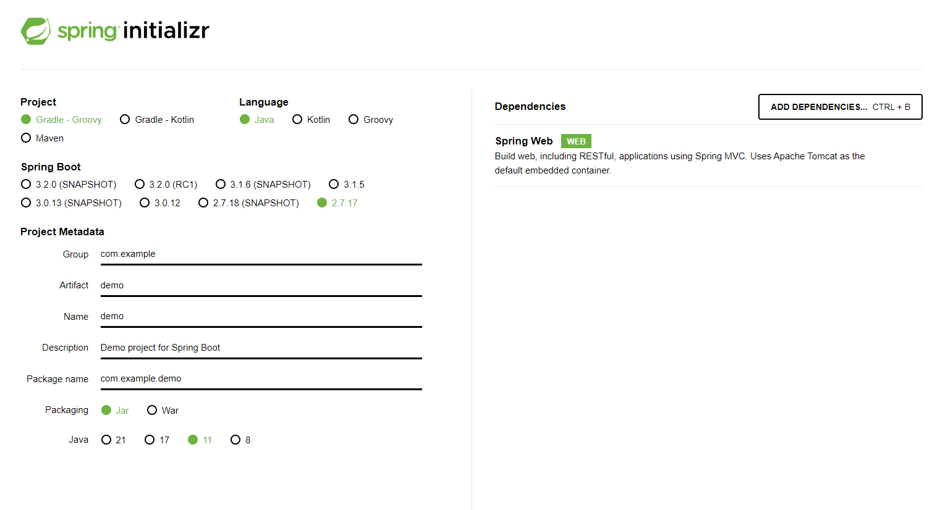Select Spring Boot 3.2.0 (SNAPSHOT)
This screenshot has width=940, height=510.
click(x=69, y=185)
